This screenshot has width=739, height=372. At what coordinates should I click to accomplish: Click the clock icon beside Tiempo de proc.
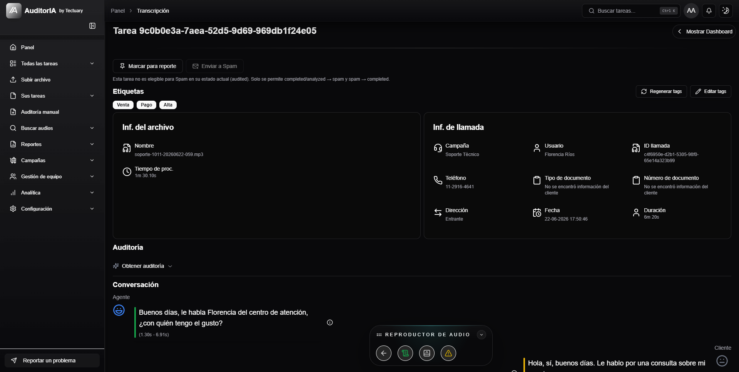pyautogui.click(x=127, y=172)
